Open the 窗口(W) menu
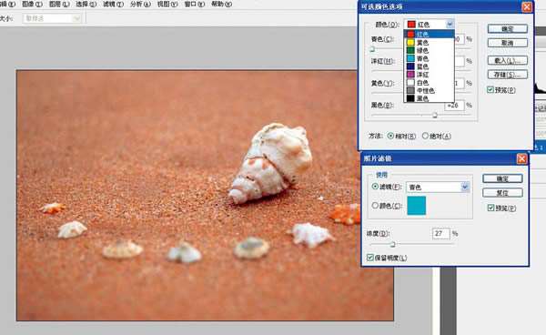The image size is (546, 335). point(195,5)
